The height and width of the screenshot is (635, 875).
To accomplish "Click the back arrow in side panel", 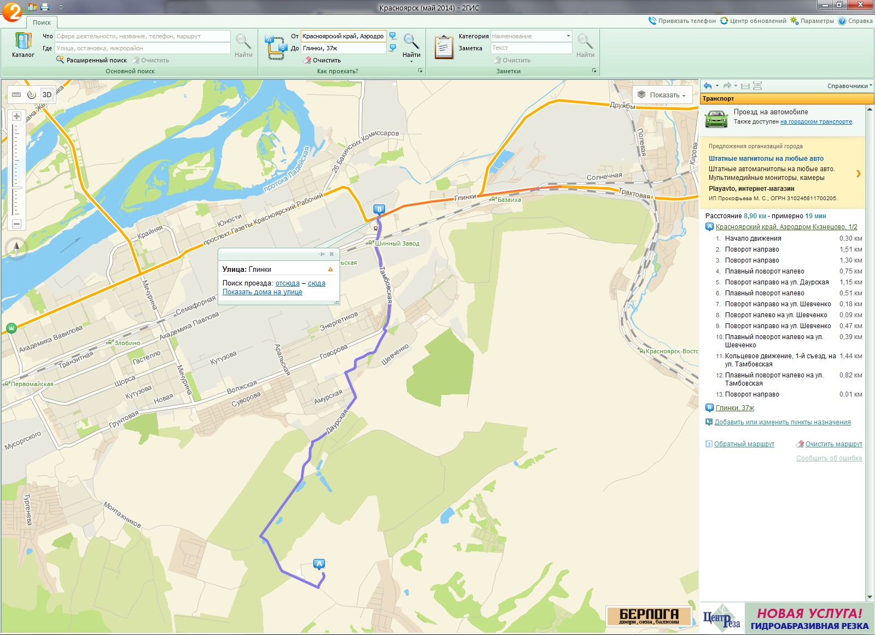I will [x=708, y=86].
